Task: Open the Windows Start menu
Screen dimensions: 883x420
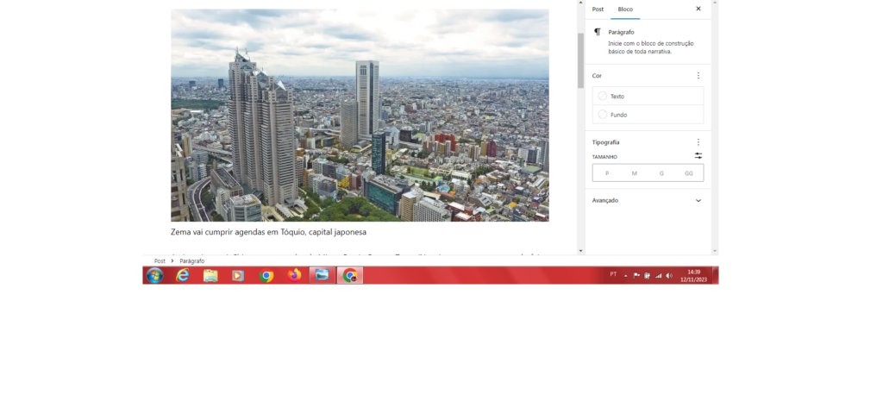Action: pos(154,275)
